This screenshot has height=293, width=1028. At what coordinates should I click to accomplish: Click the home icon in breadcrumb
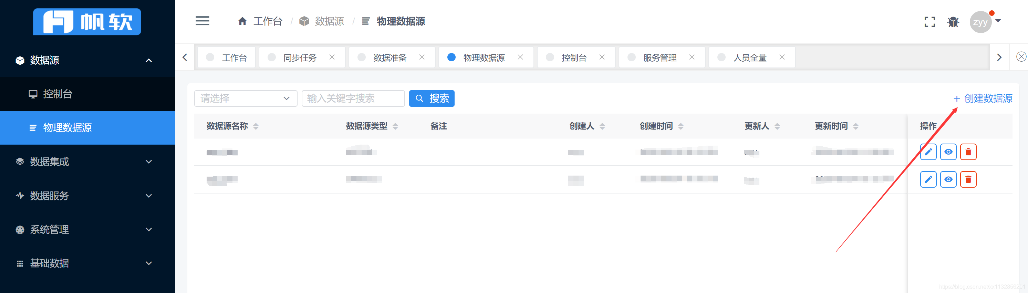coord(242,21)
